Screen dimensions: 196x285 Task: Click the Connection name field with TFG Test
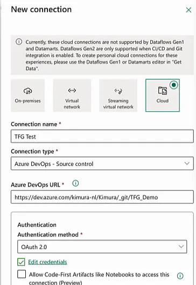click(x=102, y=136)
